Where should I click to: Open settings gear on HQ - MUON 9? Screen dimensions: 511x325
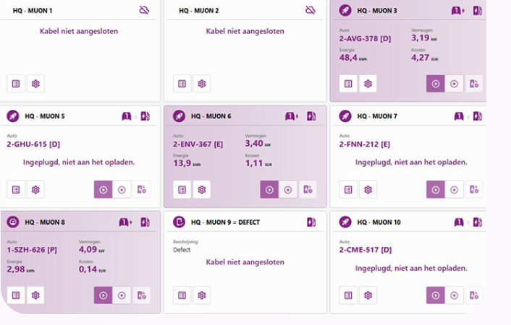click(x=202, y=295)
